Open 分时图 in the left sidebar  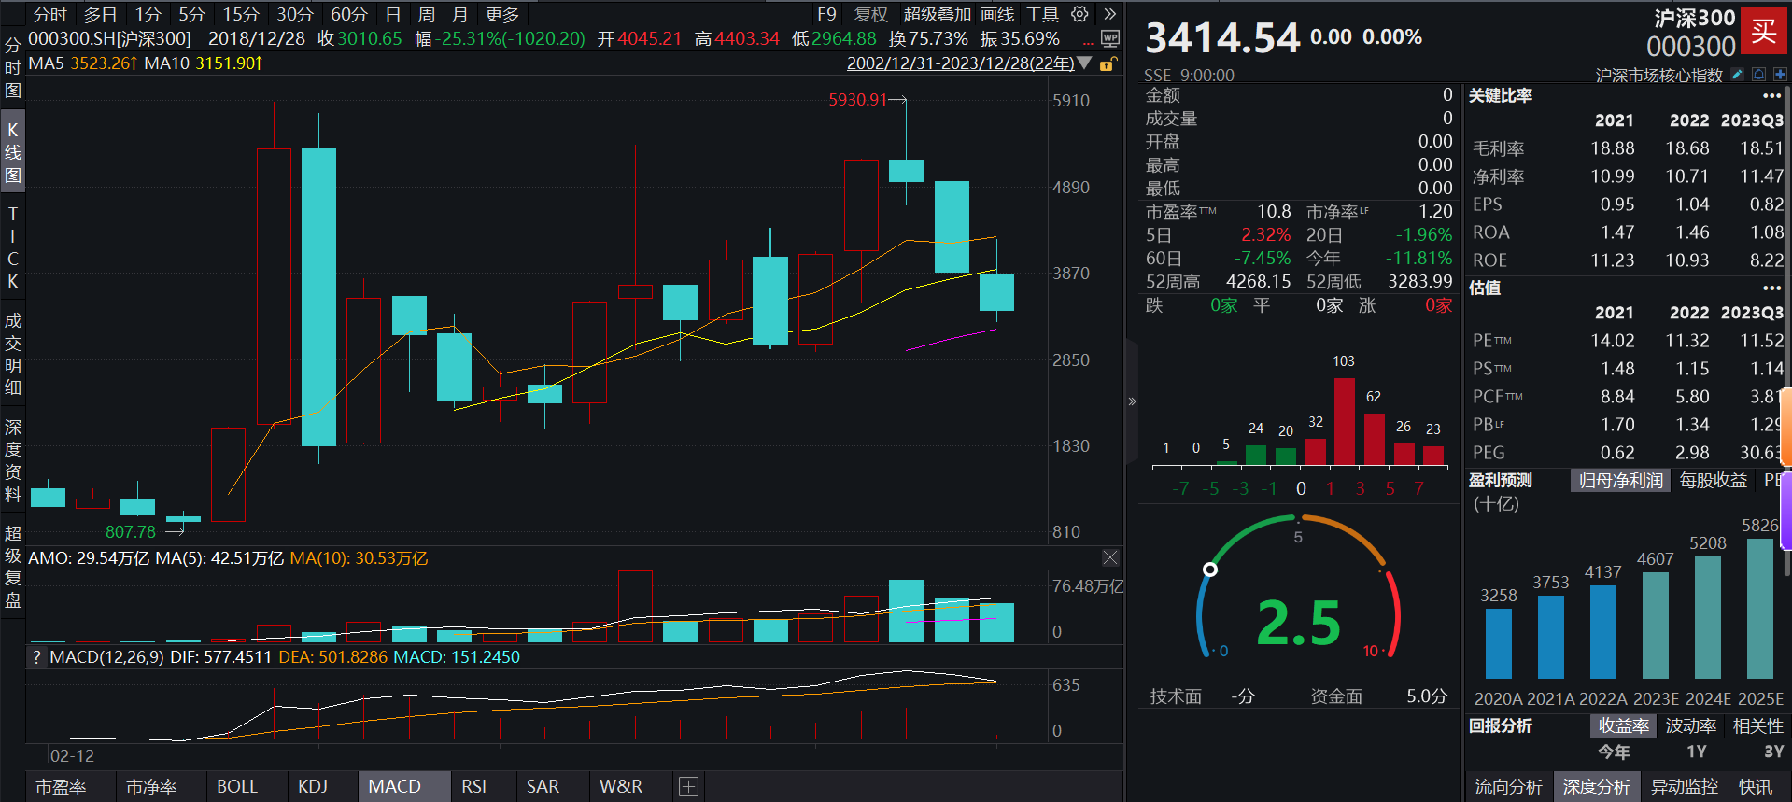(x=12, y=67)
